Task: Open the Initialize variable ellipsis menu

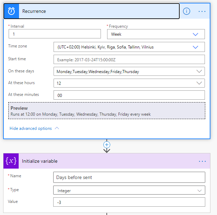Action: click(202, 161)
